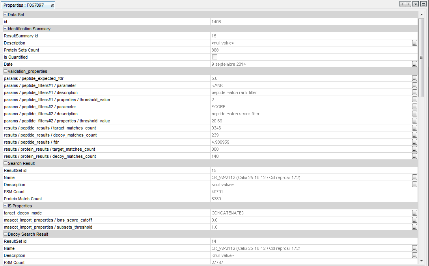The height and width of the screenshot is (266, 429).
Task: Collapse the IS Properties section
Action: coord(6,206)
